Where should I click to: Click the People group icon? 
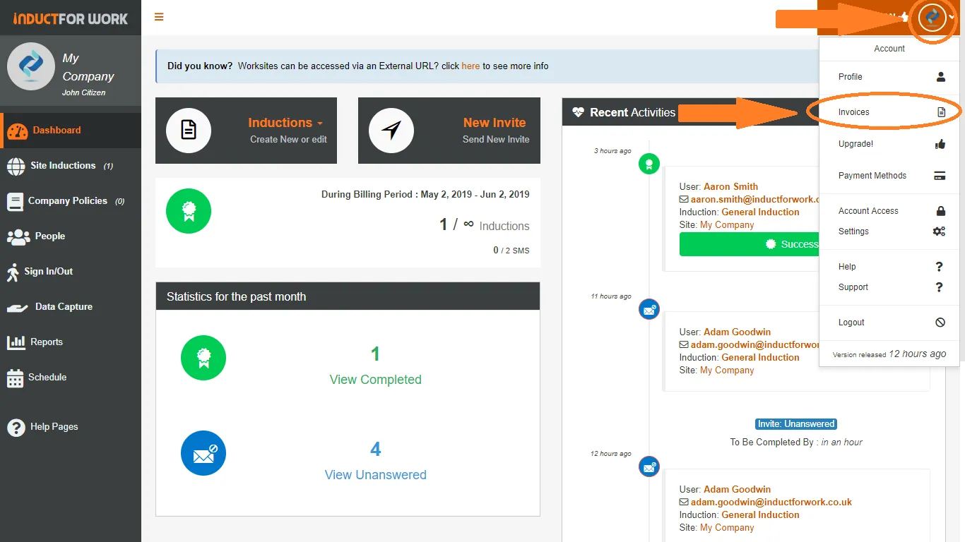click(x=18, y=237)
